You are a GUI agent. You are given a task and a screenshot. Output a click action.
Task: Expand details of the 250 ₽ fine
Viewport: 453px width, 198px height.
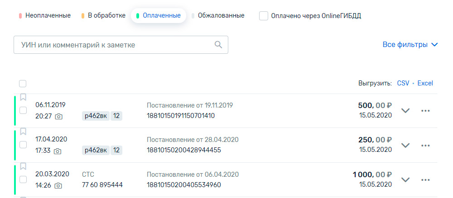click(x=405, y=145)
